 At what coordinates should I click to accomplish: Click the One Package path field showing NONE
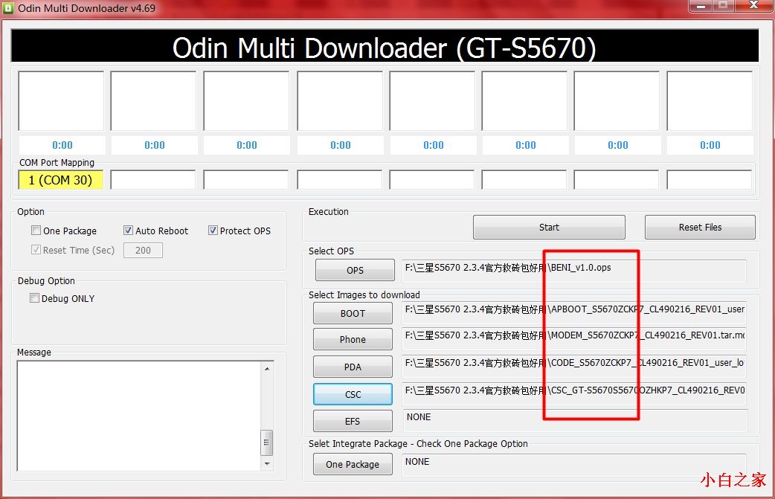[574, 465]
